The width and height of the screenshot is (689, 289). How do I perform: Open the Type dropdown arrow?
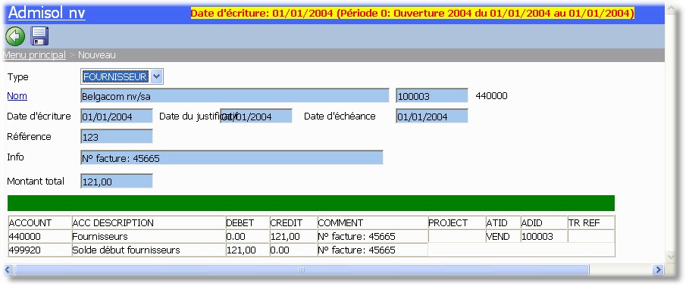(157, 76)
